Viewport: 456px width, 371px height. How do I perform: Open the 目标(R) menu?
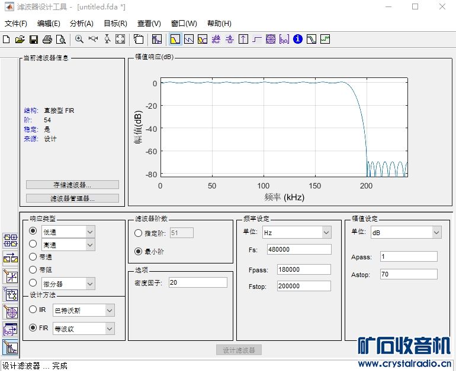click(x=115, y=24)
